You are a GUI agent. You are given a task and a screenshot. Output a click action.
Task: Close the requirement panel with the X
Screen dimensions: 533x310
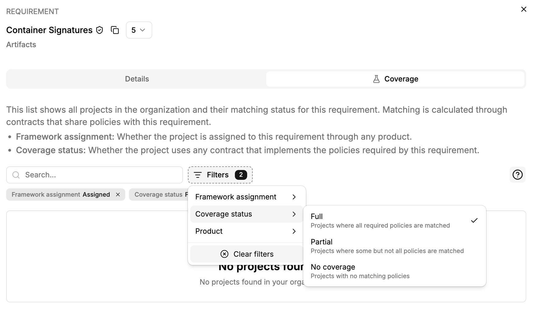tap(523, 9)
